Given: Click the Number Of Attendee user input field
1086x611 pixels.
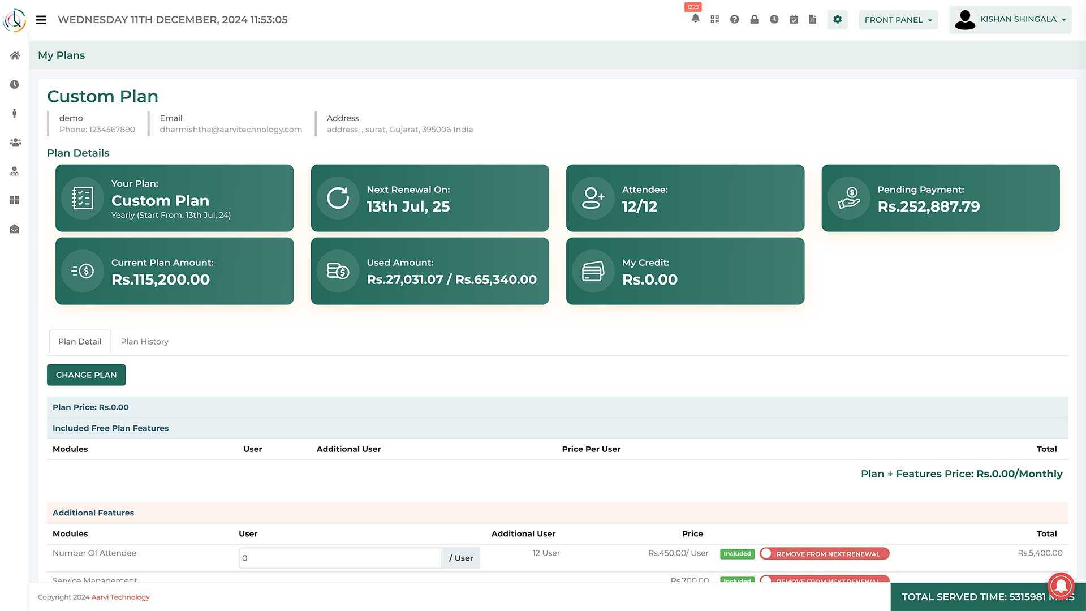Looking at the screenshot, I should (340, 558).
